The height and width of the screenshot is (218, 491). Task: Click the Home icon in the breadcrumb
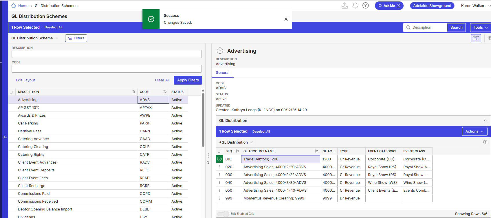coord(14,6)
